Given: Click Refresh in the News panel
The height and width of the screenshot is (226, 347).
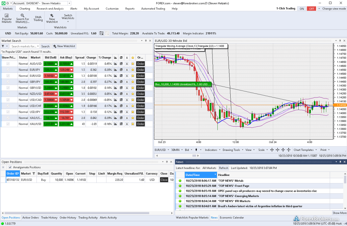Looking at the screenshot, I should tap(224, 168).
